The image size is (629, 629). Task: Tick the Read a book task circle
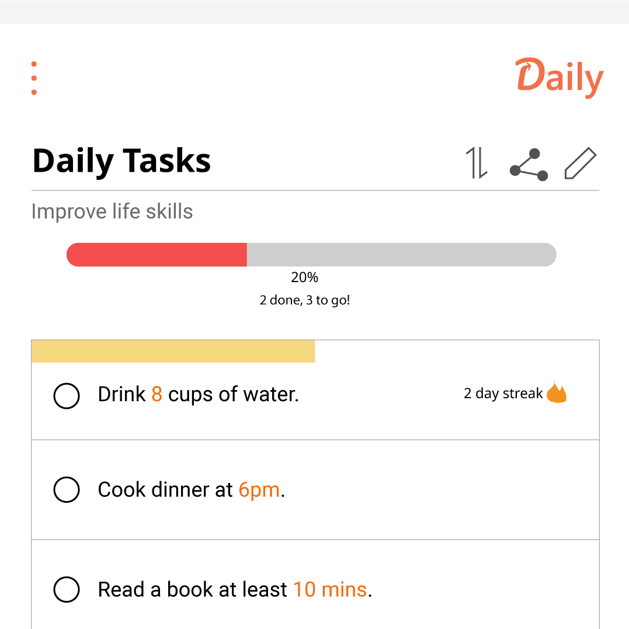click(x=67, y=589)
